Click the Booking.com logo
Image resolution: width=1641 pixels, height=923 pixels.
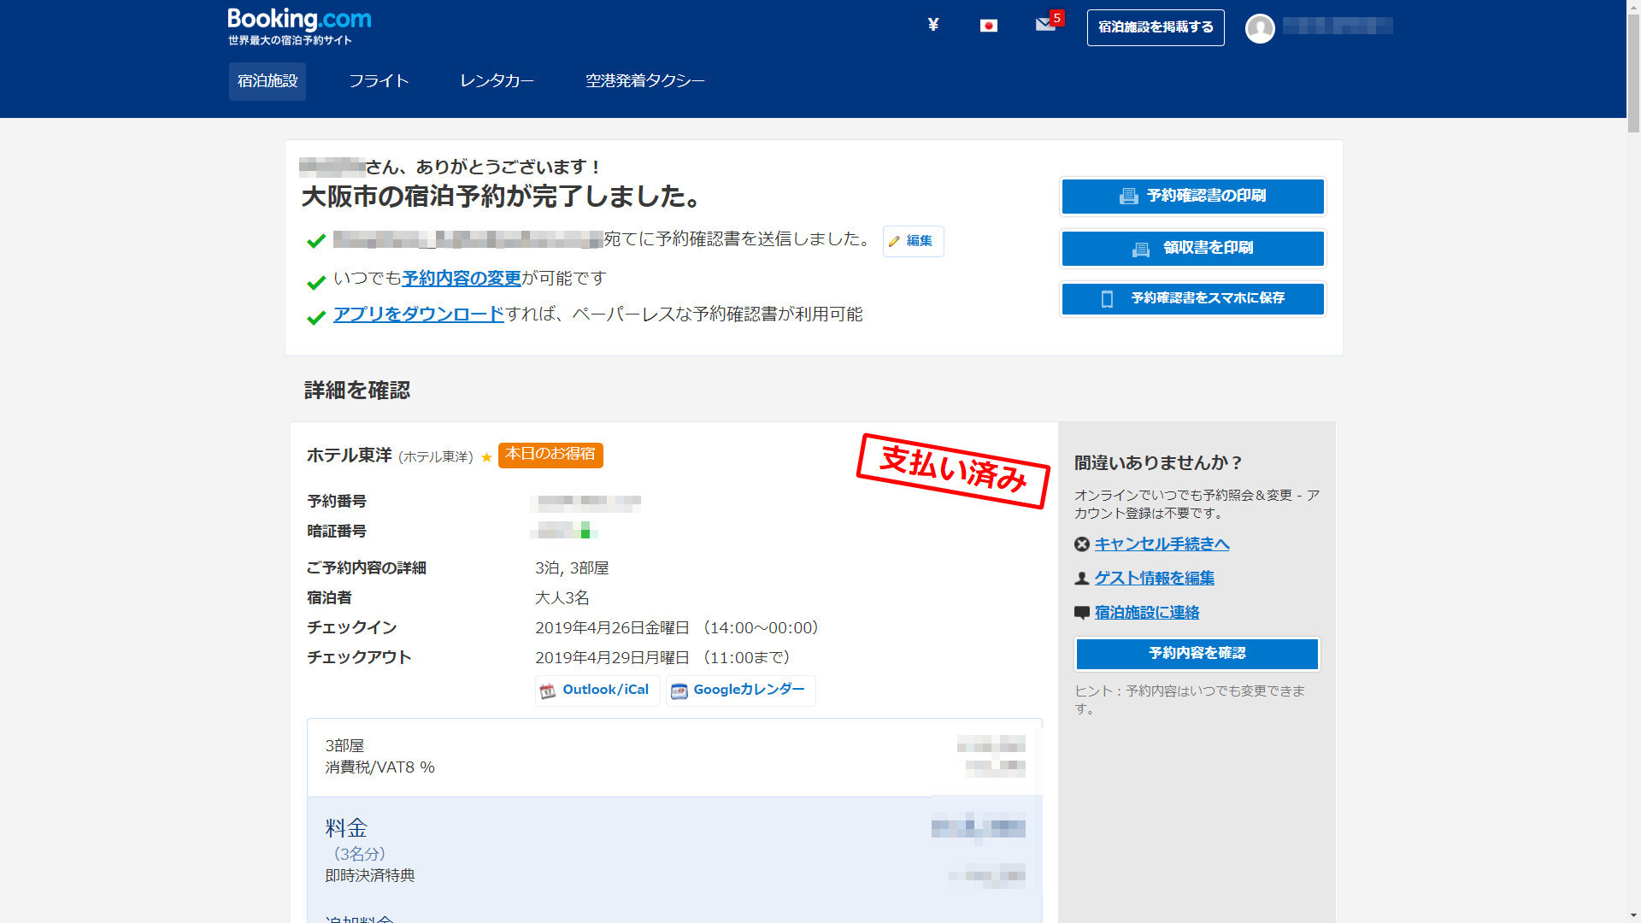pyautogui.click(x=298, y=21)
